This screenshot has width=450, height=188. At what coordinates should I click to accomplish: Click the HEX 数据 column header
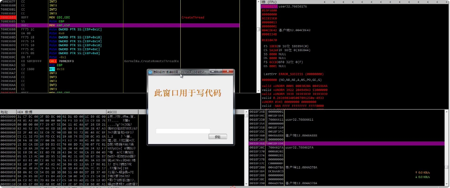(61, 112)
